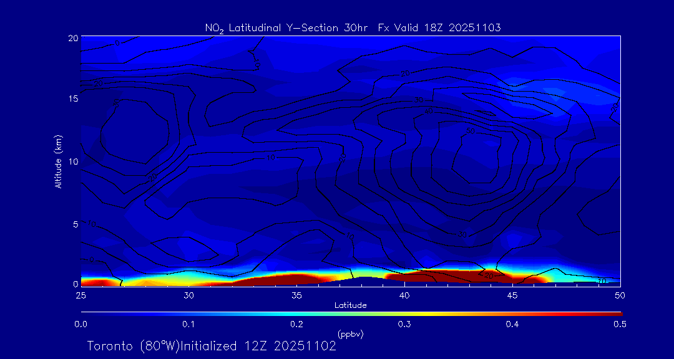Click the latitude axis tick label '25'
The image size is (674, 359).
(x=81, y=295)
